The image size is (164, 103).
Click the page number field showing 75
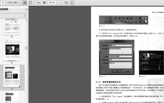[x=3, y=2]
